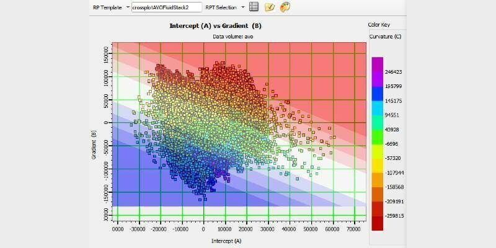Click the -30000 tick on the intercept axis
Image resolution: width=496 pixels, height=248 pixels.
pos(139,228)
